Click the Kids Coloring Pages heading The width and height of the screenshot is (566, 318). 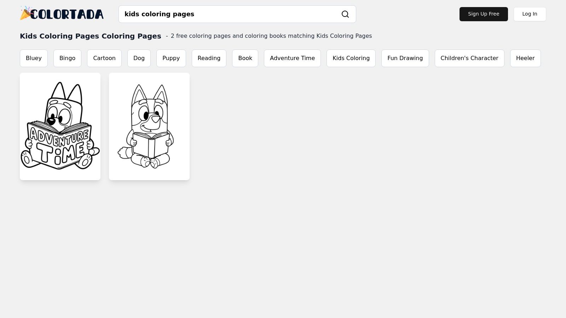click(x=91, y=36)
